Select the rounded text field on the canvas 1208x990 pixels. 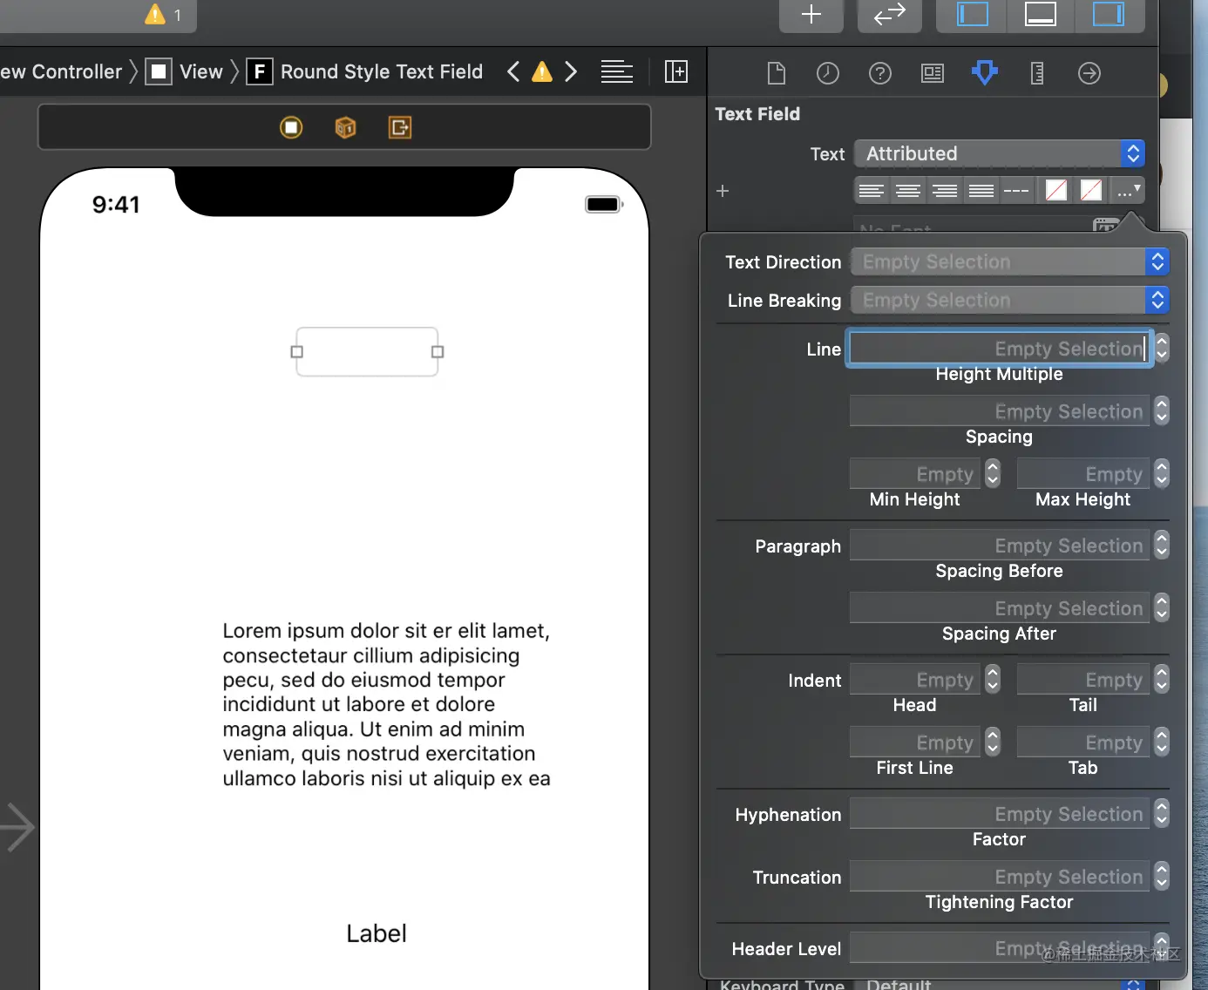[x=367, y=352]
